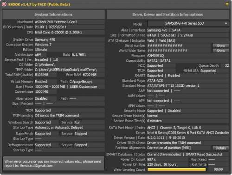Click Driver transmits the TRIM command text
The width and height of the screenshot is (232, 175).
tap(174, 143)
